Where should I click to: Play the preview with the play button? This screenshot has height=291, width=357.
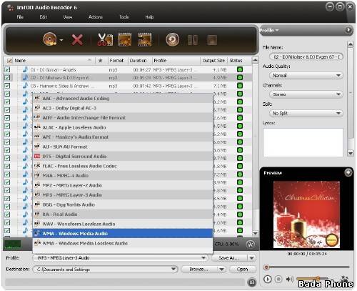[x=268, y=279]
